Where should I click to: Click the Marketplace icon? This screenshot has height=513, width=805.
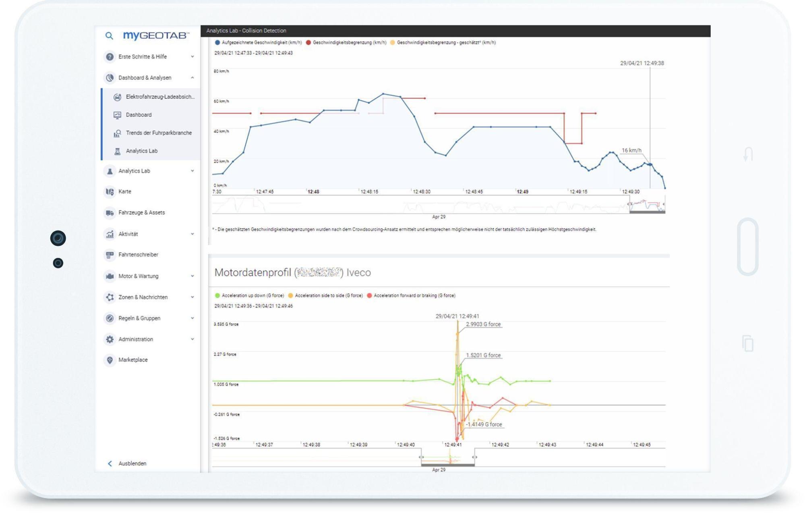(109, 360)
